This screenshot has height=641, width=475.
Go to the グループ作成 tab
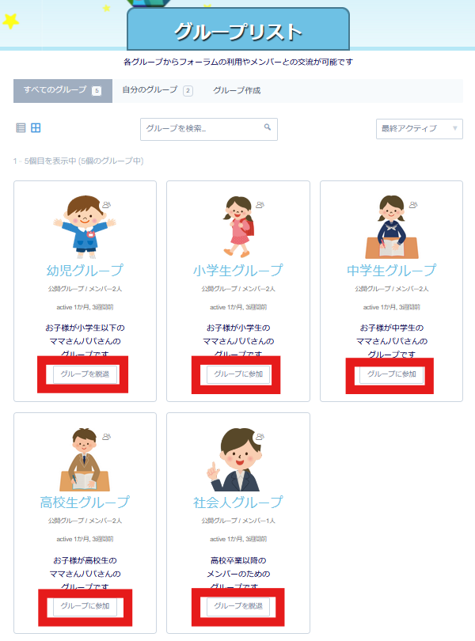(237, 90)
